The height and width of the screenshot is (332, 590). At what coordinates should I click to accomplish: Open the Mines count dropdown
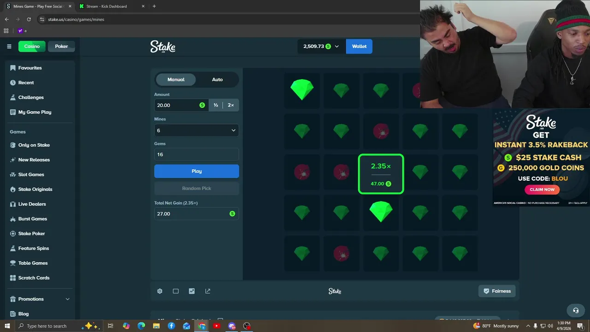pos(196,130)
